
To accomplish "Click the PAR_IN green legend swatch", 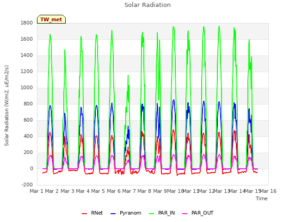I will click(x=151, y=214).
